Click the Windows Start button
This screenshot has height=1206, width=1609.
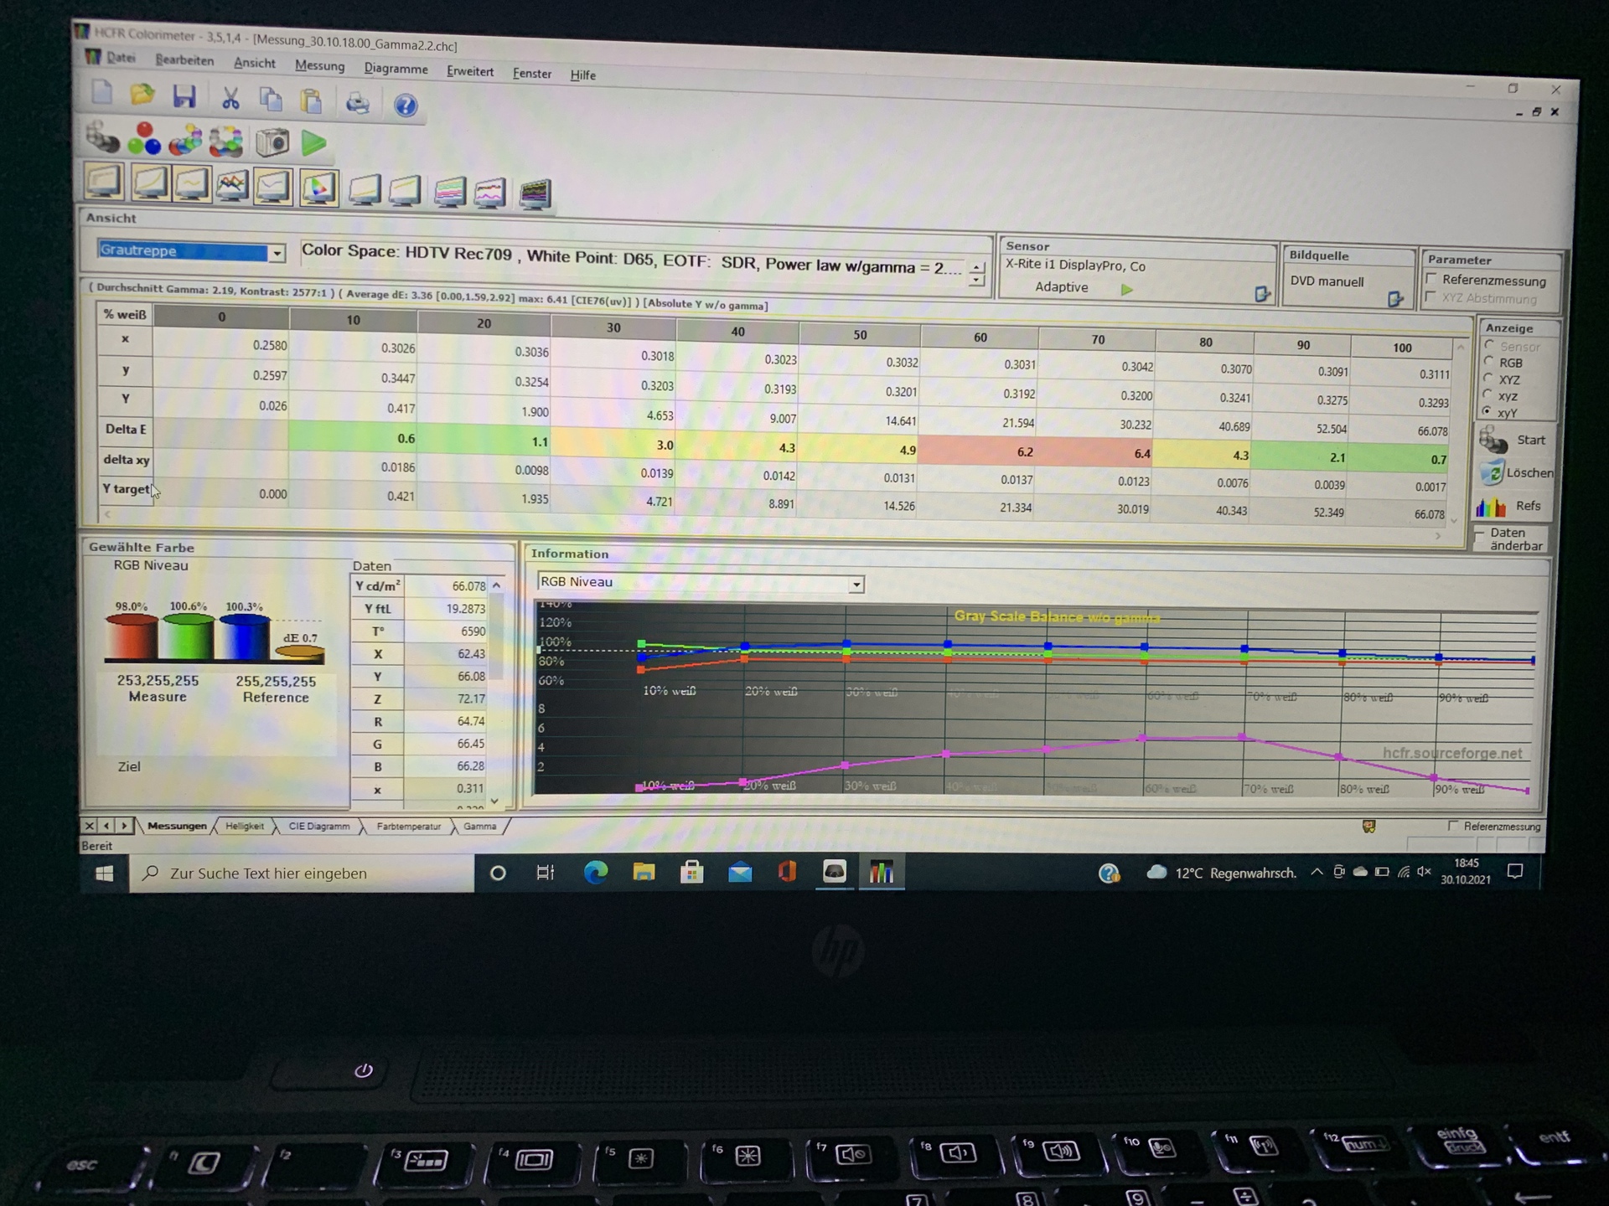tap(105, 874)
